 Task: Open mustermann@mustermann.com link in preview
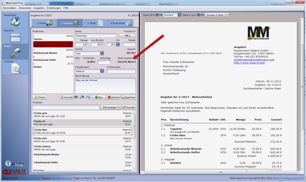(x=254, y=60)
